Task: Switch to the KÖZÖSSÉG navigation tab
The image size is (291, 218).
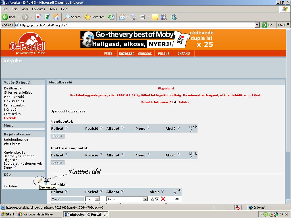Action: point(126,53)
